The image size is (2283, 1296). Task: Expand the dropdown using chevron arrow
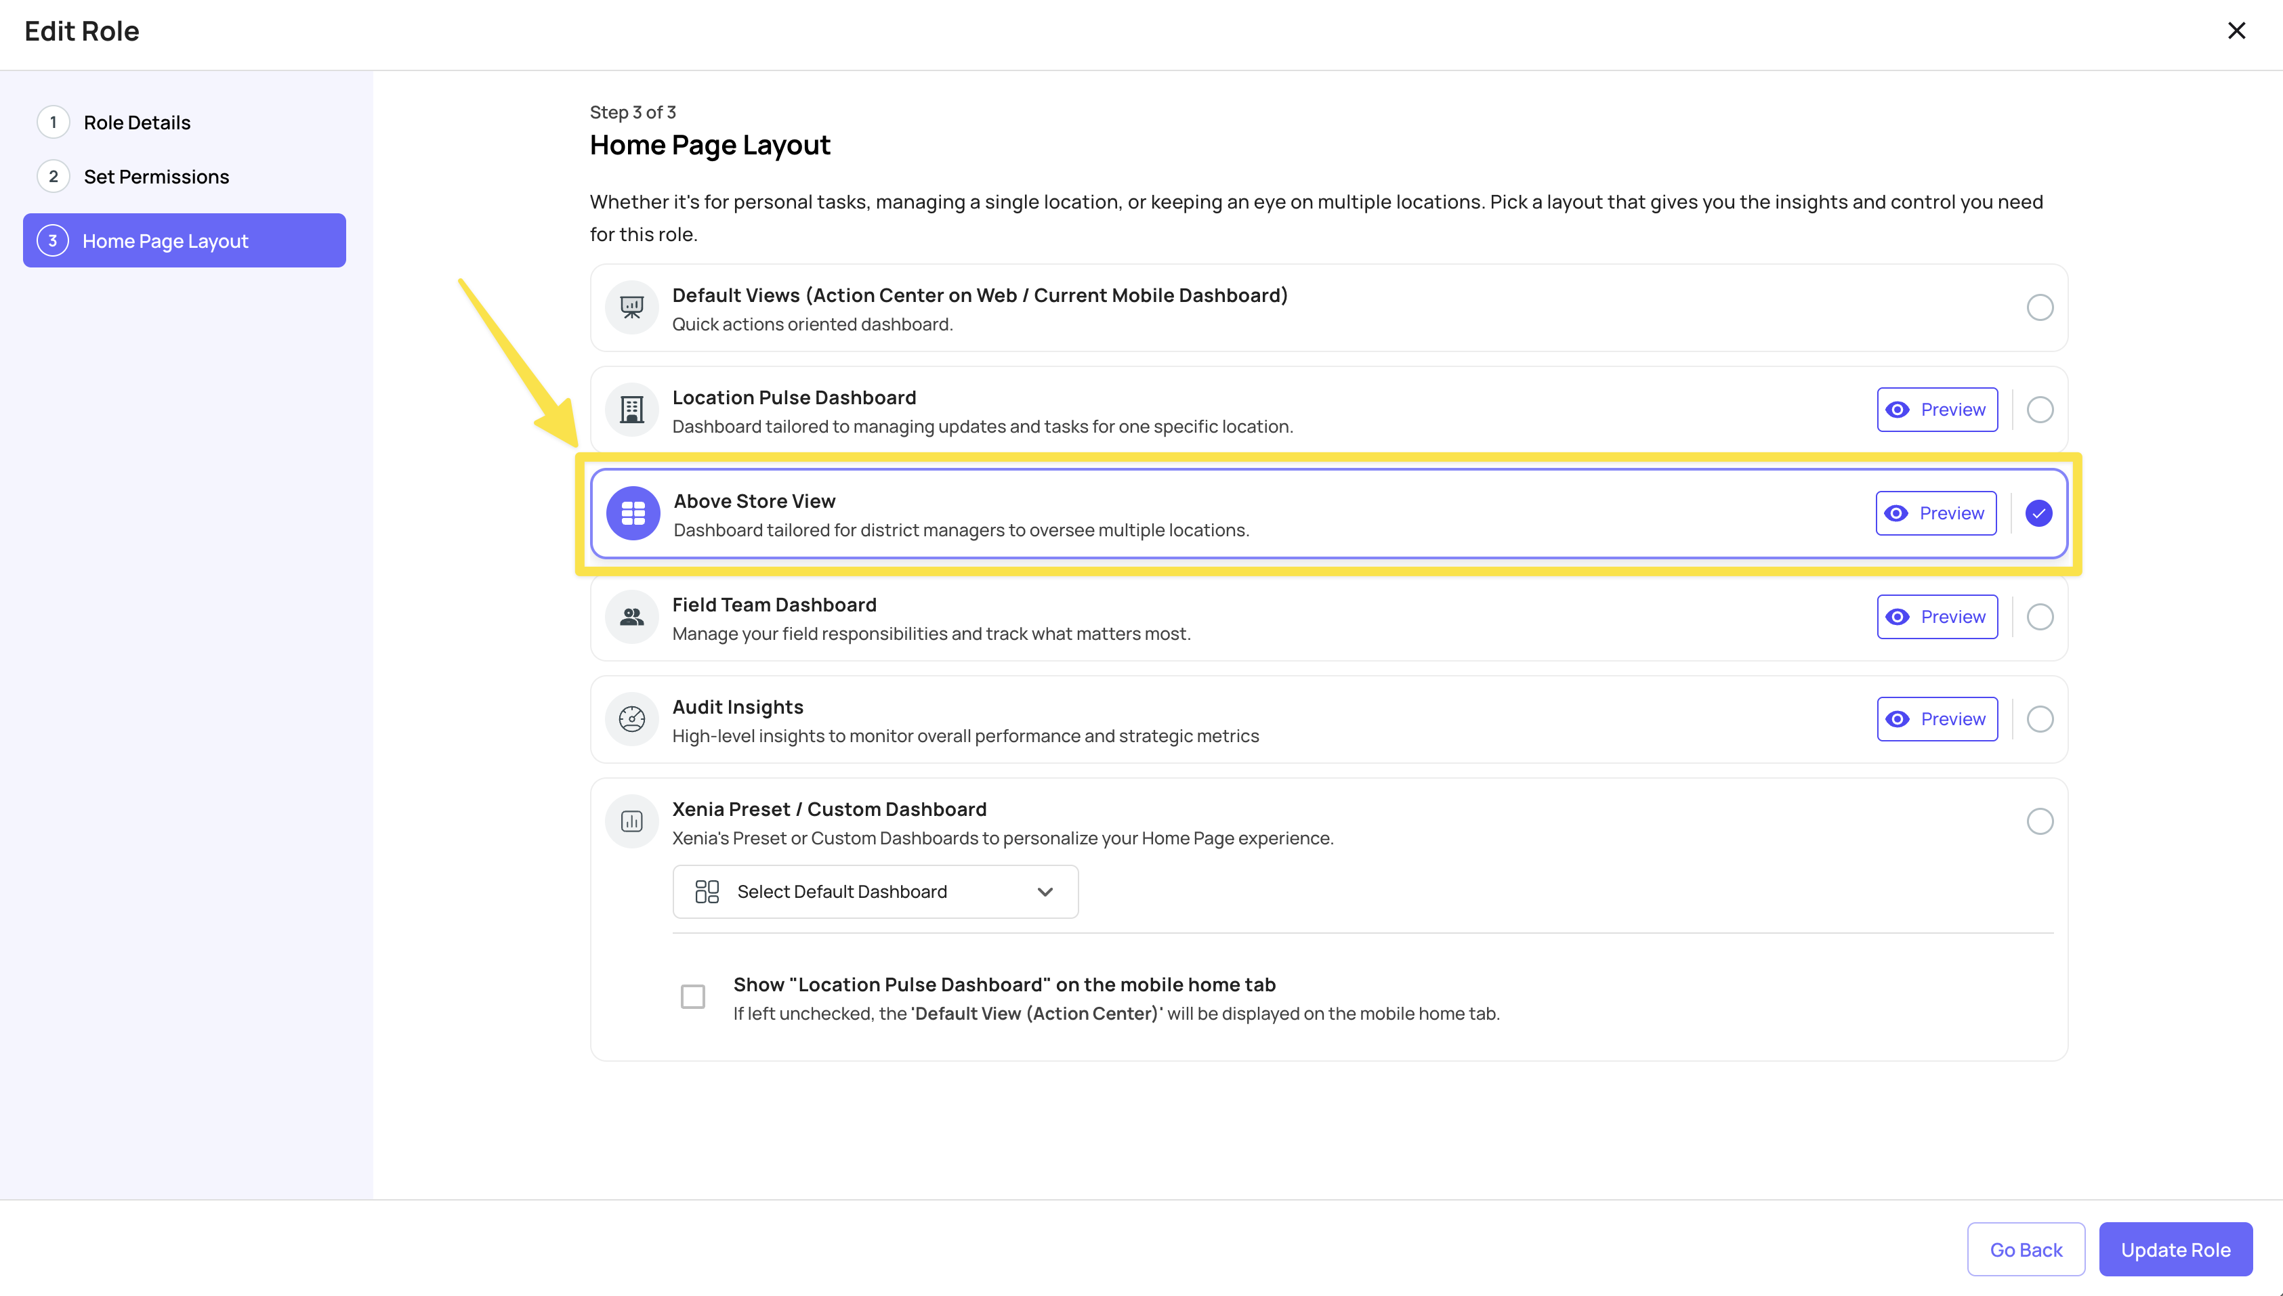point(1045,892)
